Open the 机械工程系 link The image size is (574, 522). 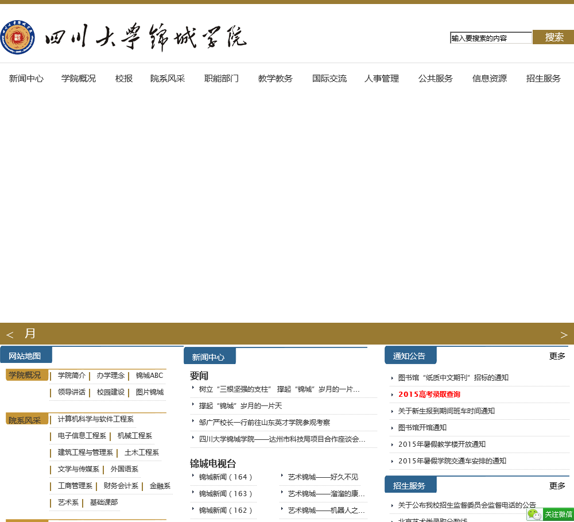pyautogui.click(x=134, y=435)
